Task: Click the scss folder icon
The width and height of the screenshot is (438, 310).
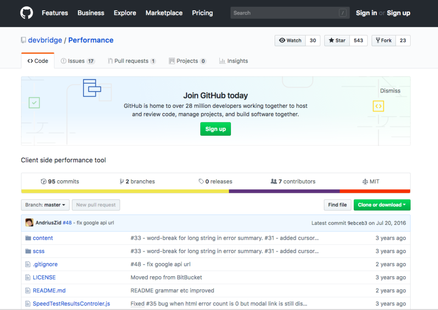Action: [x=28, y=251]
